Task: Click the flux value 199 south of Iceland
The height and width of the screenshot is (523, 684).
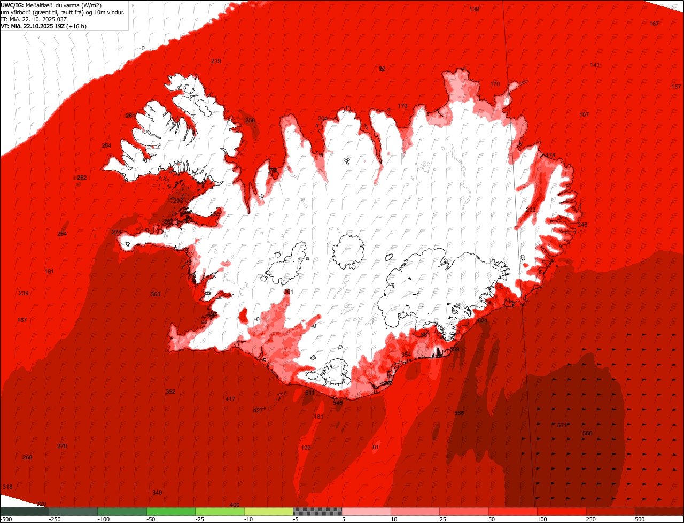Action: [x=306, y=448]
